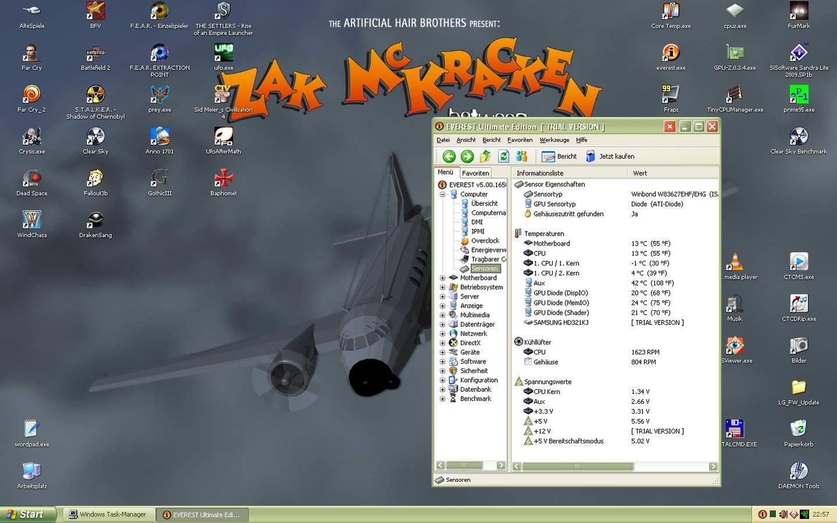The image size is (837, 523).
Task: Expand the DirectX tree node
Action: (x=443, y=343)
